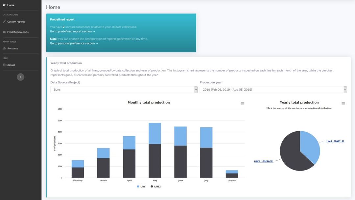Click the May bar in the histogram
This screenshot has height=200, width=355.
155,151
